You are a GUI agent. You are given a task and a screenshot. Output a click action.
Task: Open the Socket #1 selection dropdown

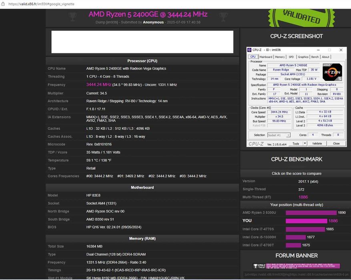pos(279,135)
